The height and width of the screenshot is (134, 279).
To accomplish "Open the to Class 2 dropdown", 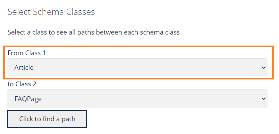I will coord(137,98).
